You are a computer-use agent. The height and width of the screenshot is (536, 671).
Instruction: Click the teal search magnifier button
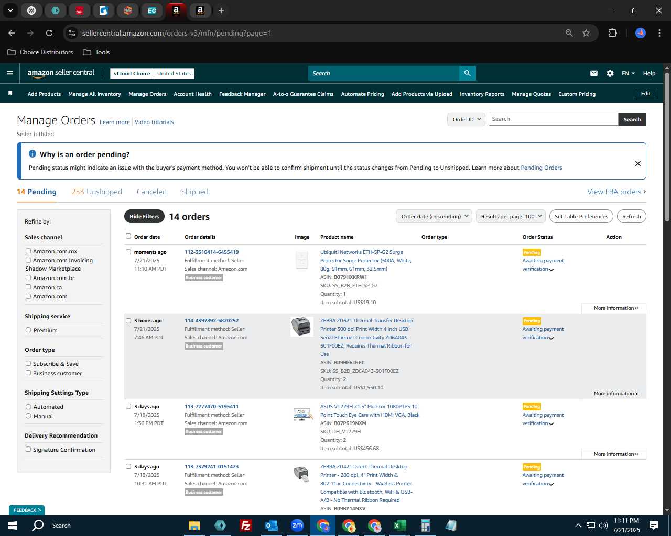pos(467,73)
